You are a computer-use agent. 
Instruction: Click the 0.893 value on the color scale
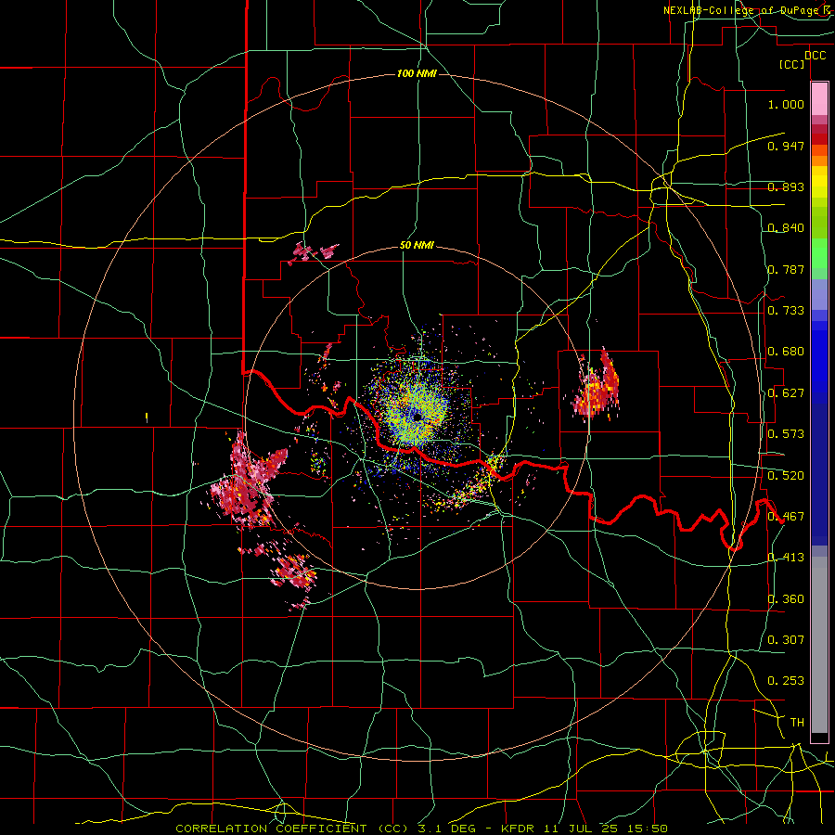(786, 186)
